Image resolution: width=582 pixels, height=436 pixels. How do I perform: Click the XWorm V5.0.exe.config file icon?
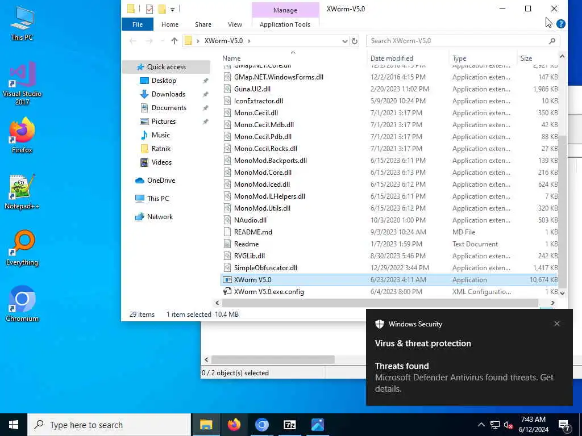click(227, 291)
